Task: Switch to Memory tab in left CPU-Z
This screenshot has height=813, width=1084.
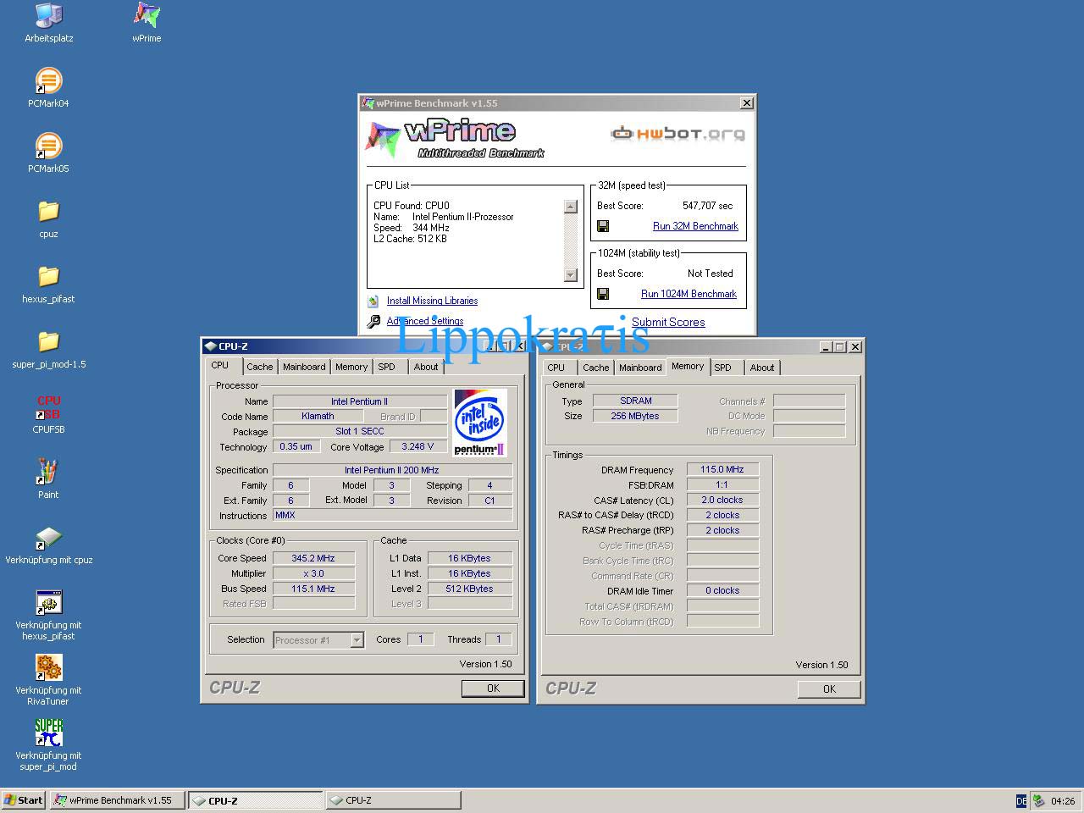Action: 351,367
